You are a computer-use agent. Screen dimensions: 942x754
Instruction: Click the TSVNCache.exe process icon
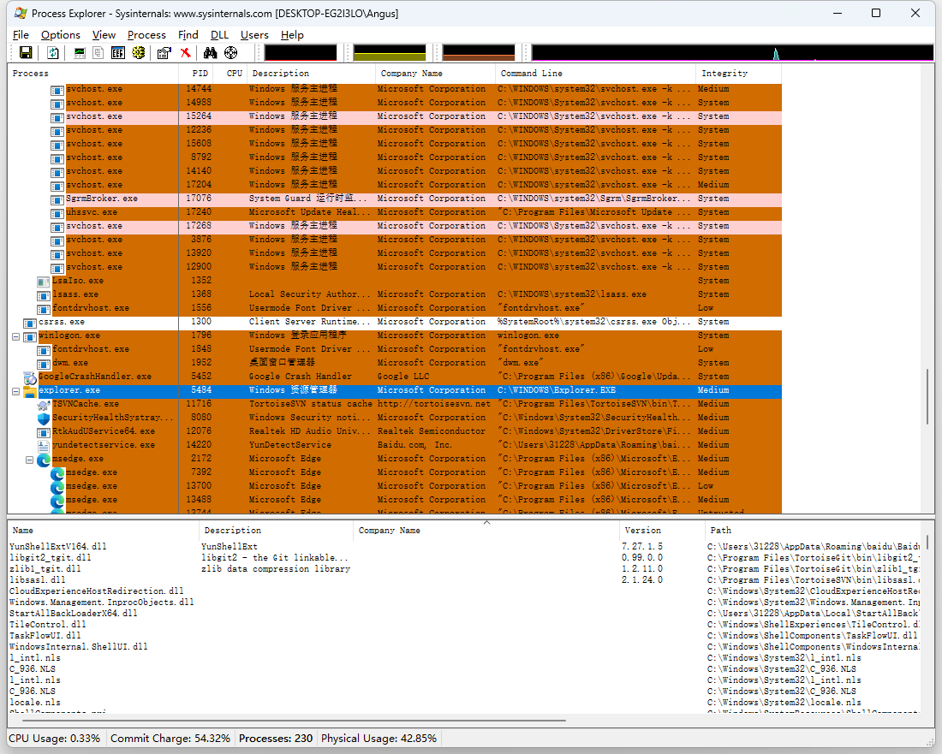[x=44, y=405]
